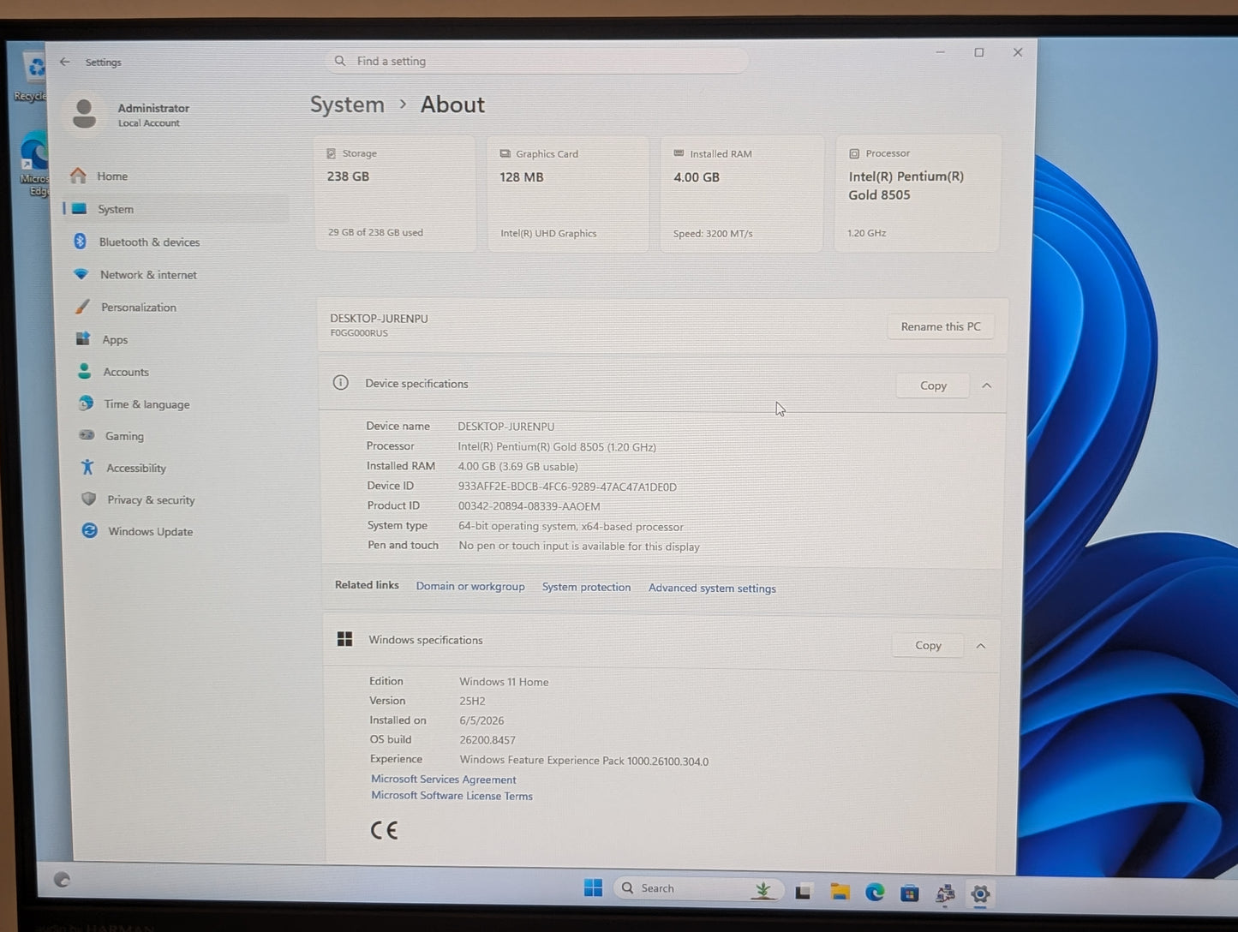Open Microsoft Edge from the taskbar

click(875, 893)
